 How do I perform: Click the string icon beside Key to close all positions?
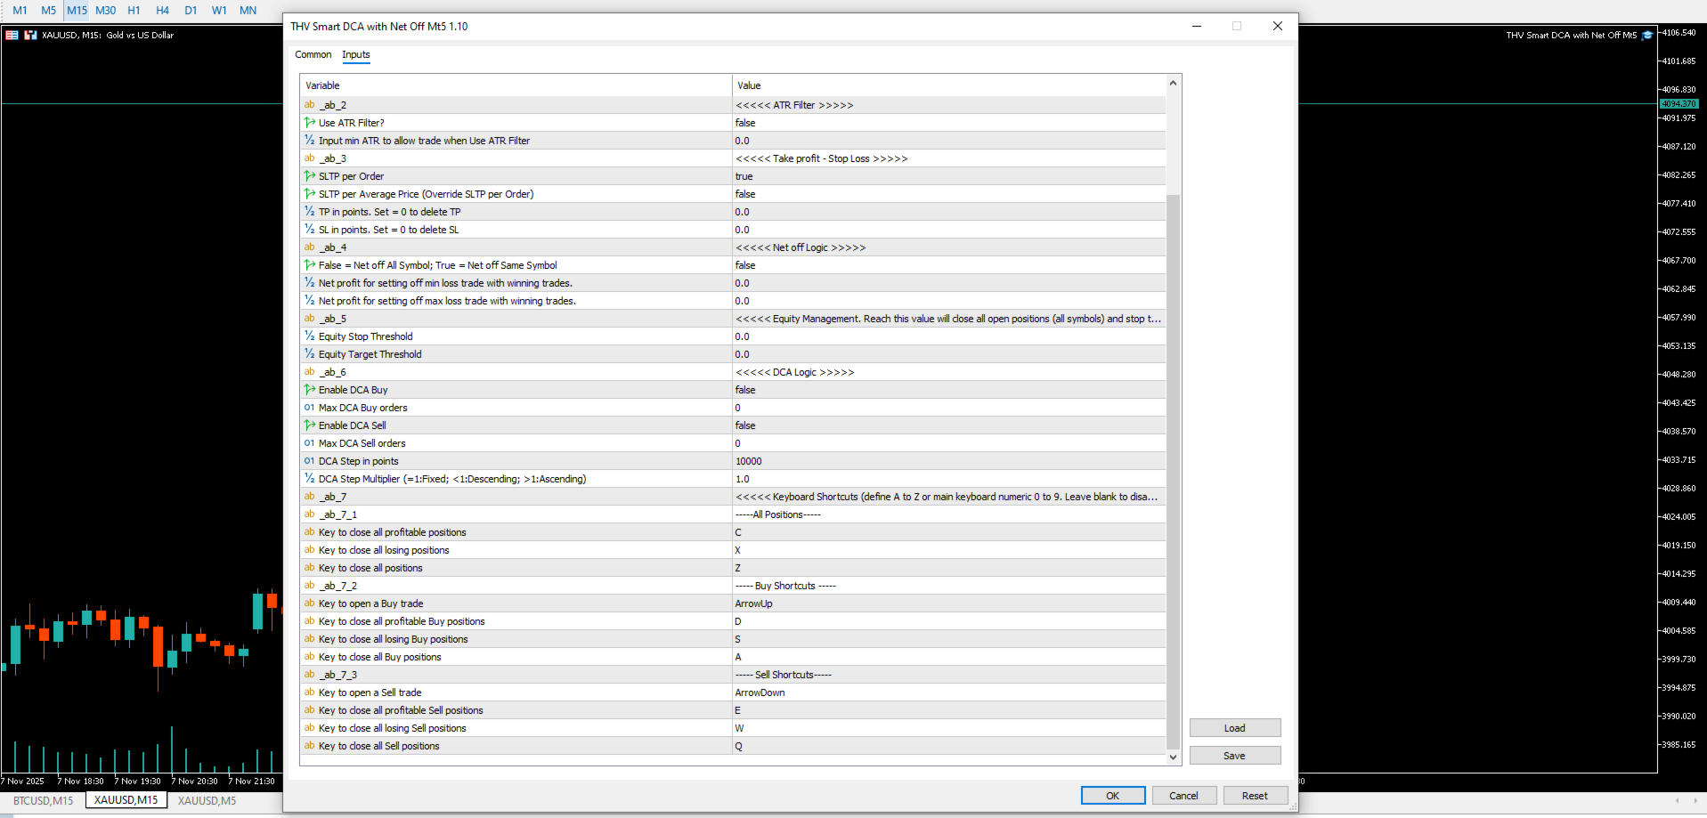[309, 568]
